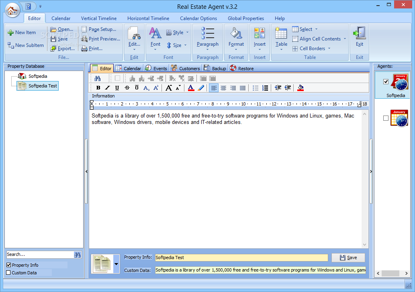Toggle Strikethrough formatting

[x=127, y=88]
